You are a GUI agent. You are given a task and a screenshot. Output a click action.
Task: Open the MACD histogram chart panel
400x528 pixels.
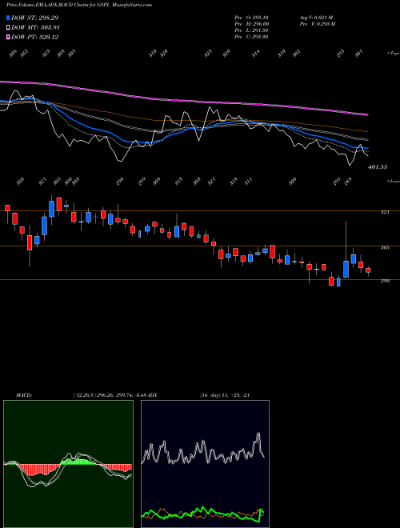[68, 464]
